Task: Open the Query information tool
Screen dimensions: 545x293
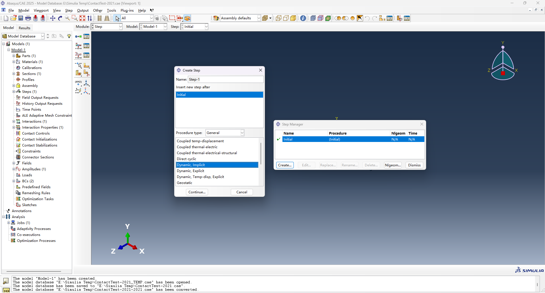Action: [x=303, y=18]
